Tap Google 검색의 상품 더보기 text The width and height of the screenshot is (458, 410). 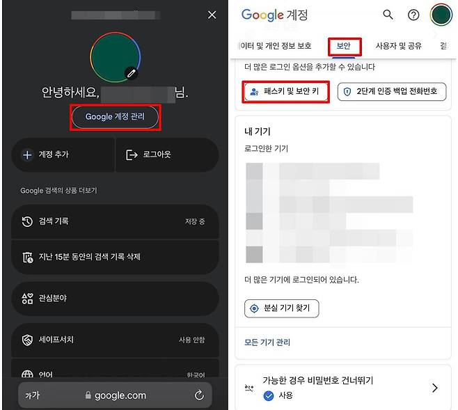pyautogui.click(x=58, y=191)
